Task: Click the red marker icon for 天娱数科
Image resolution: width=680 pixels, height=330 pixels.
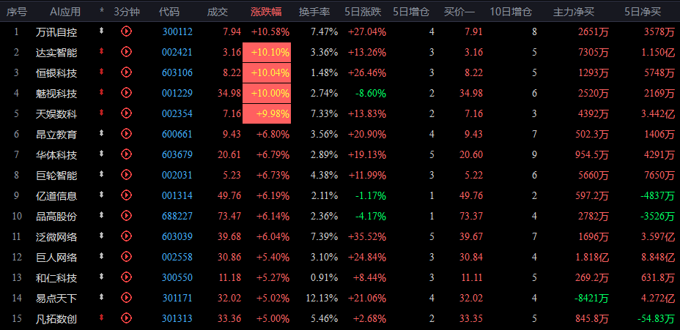Action: (101, 113)
